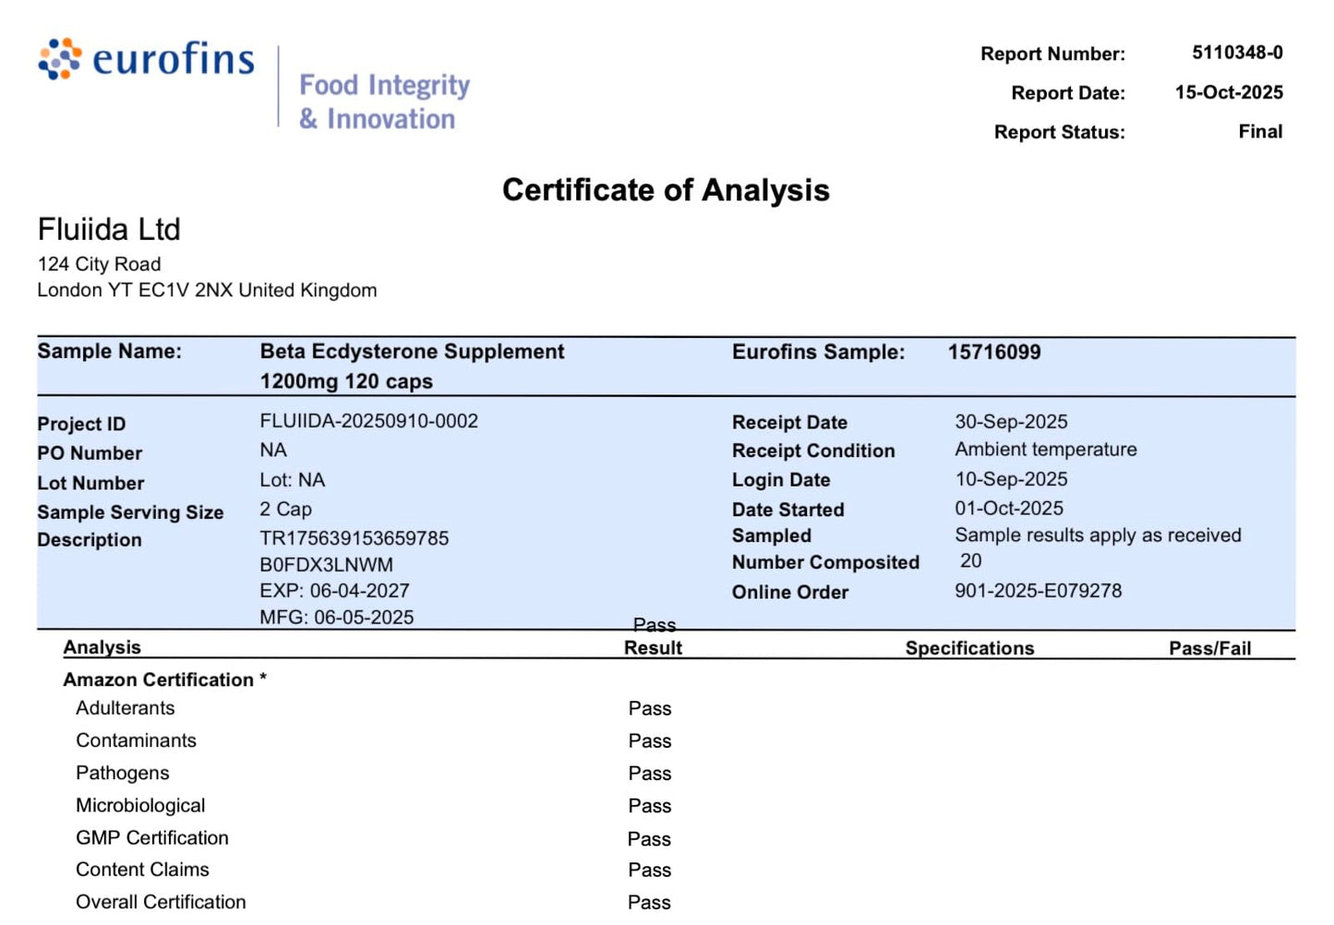This screenshot has height=925, width=1334.
Task: Select "Sample results apply as received"
Action: 1098,535
